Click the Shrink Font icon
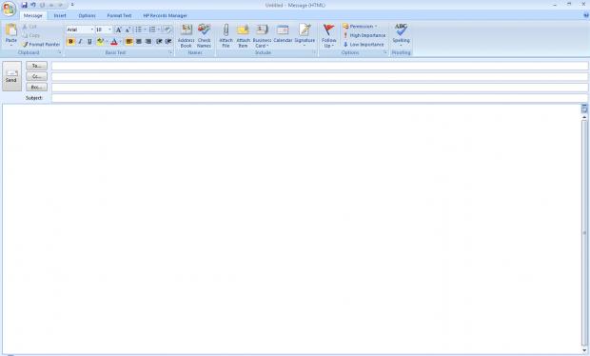The image size is (590, 356). [x=128, y=30]
